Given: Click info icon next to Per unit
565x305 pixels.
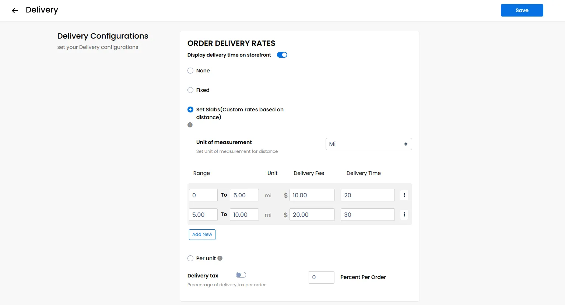Looking at the screenshot, I should (x=220, y=258).
